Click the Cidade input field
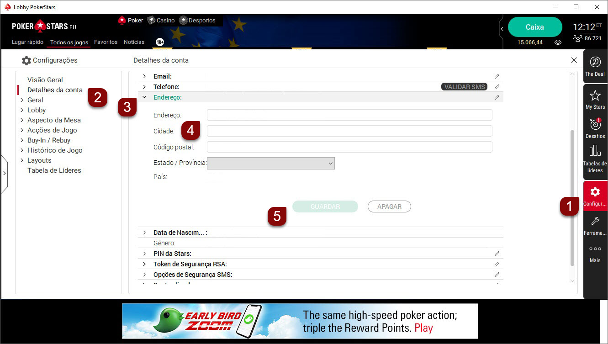 [x=349, y=131]
